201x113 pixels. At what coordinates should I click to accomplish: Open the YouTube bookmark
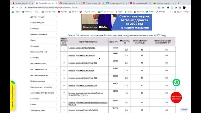pos(62,12)
